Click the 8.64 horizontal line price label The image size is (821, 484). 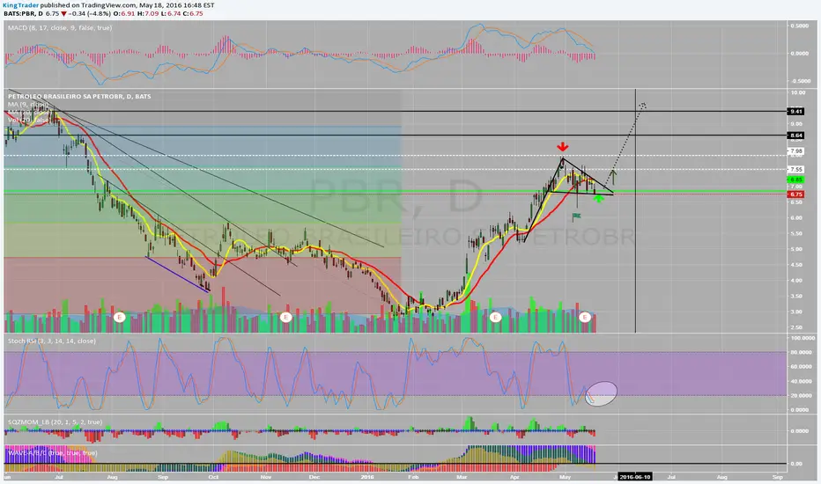[x=795, y=136]
